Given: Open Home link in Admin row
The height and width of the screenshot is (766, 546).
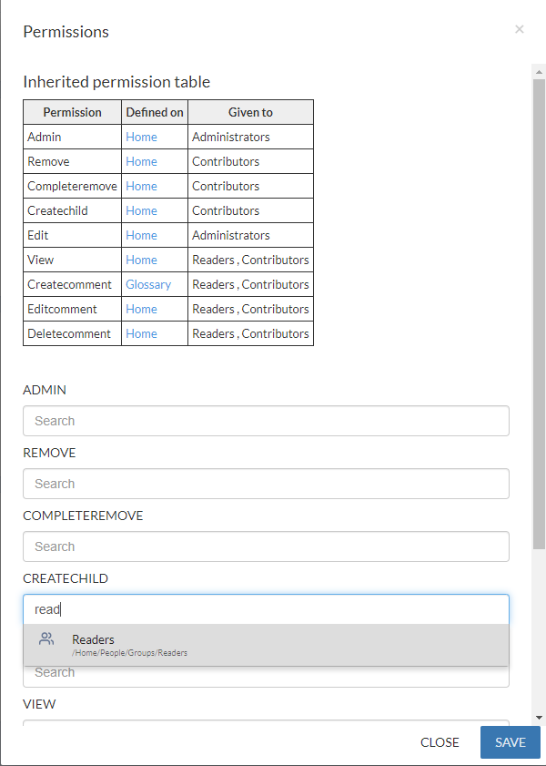Looking at the screenshot, I should coord(141,137).
